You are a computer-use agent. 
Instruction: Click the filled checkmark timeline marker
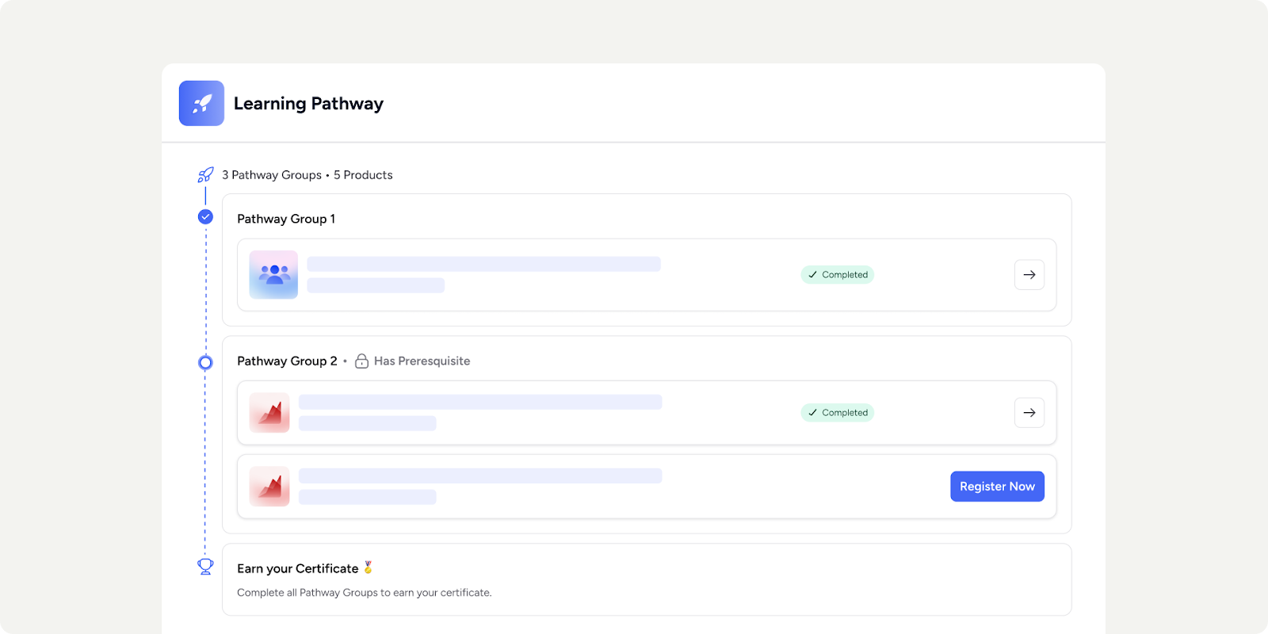205,217
